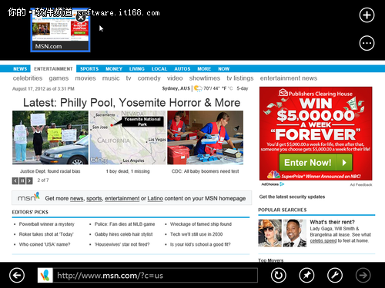
Task: Open the NOW navigation tab
Action: [x=223, y=69]
